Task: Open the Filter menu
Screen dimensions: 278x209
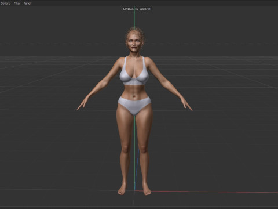Action: coord(17,3)
